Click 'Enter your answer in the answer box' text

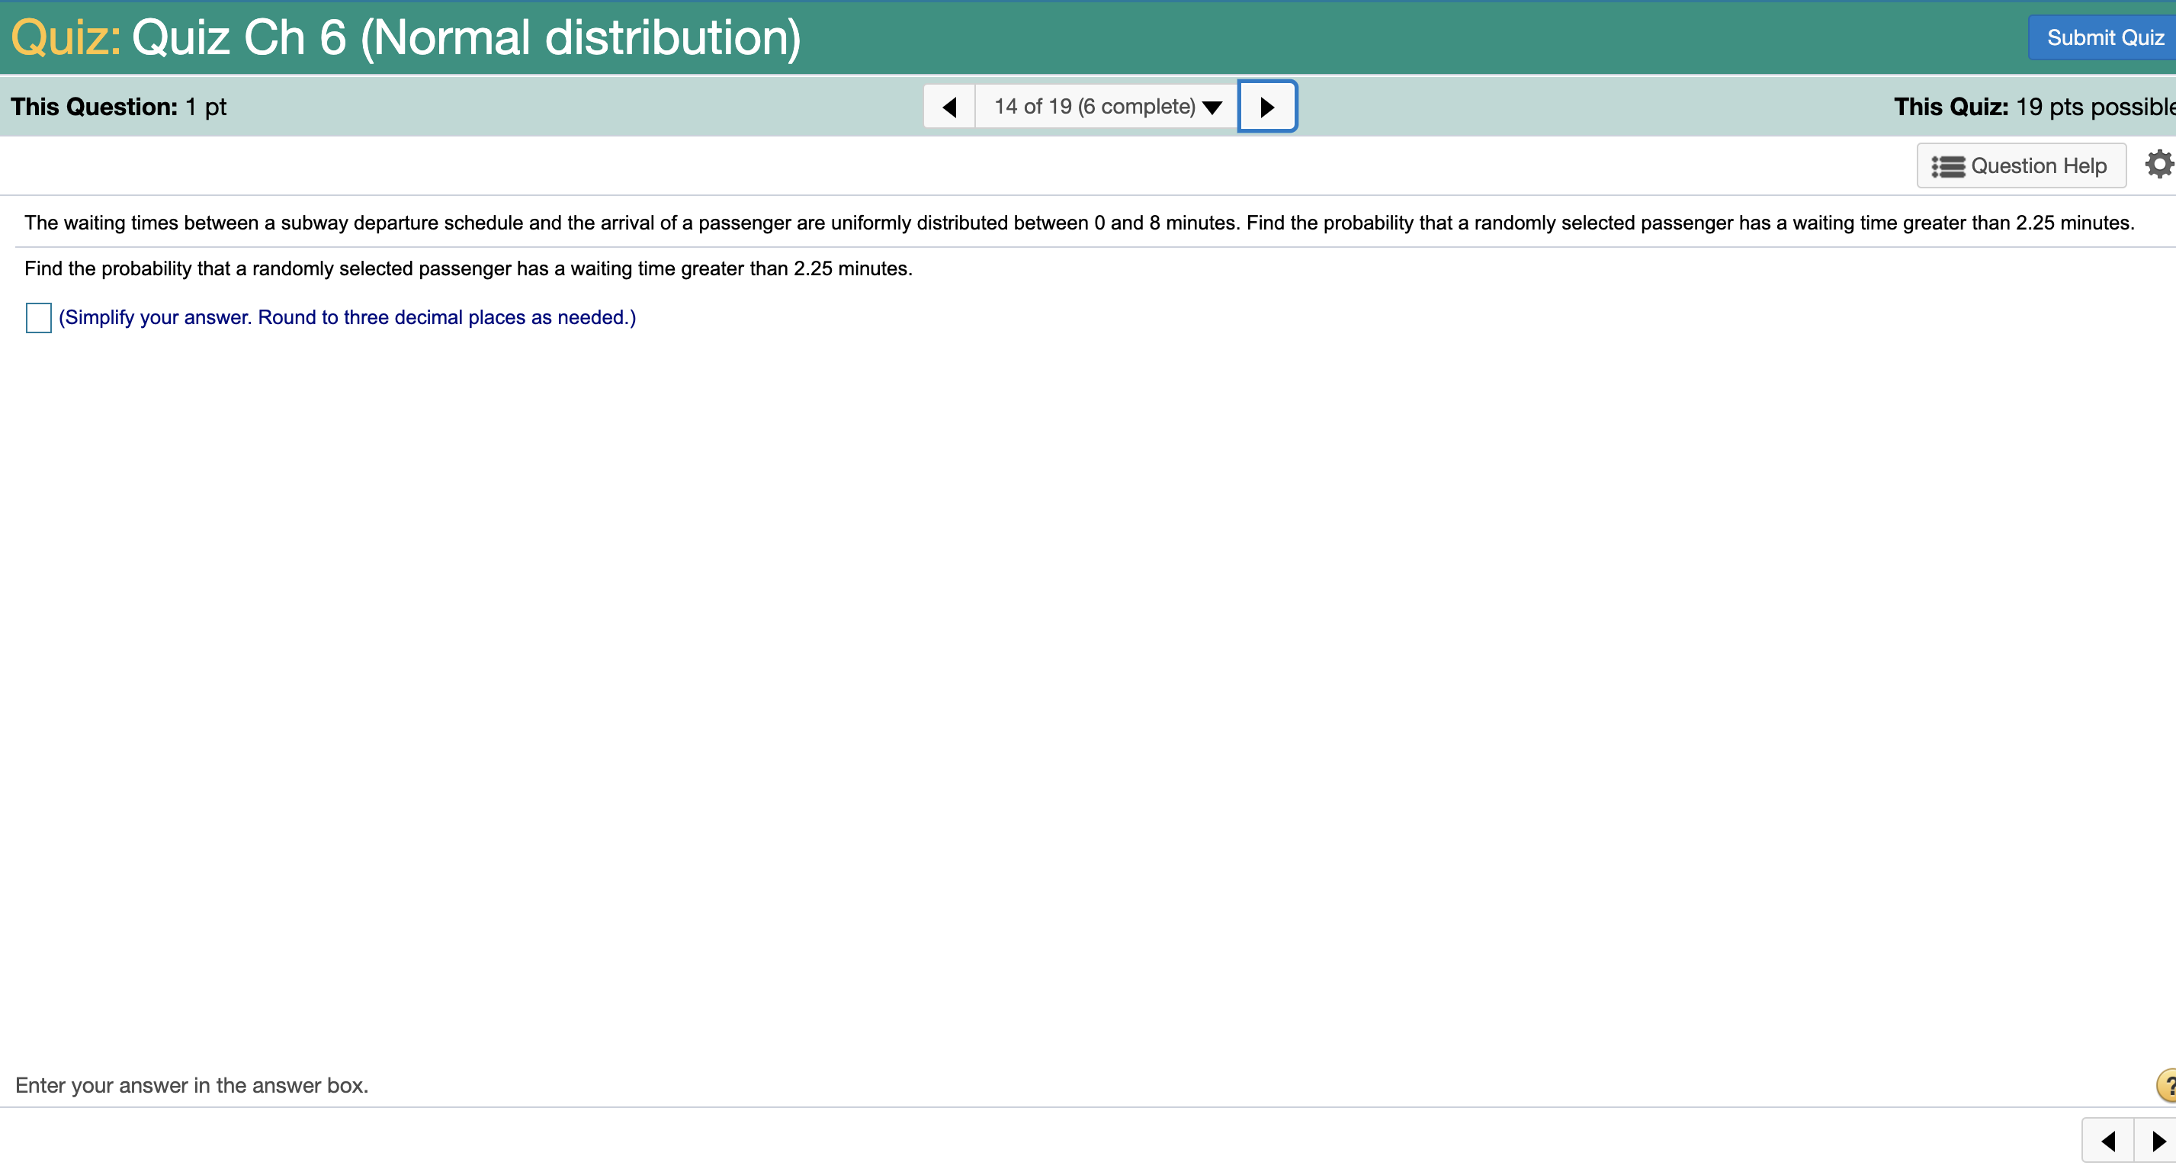[x=191, y=1085]
